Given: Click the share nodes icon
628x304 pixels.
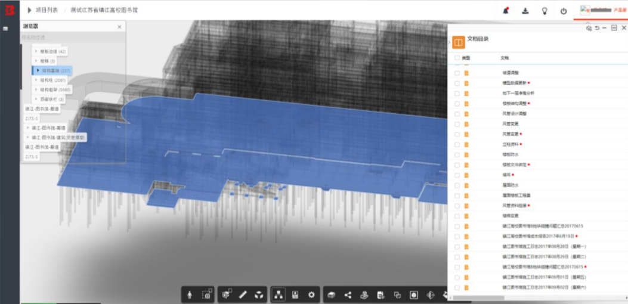Looking at the screenshot, I should [348, 295].
